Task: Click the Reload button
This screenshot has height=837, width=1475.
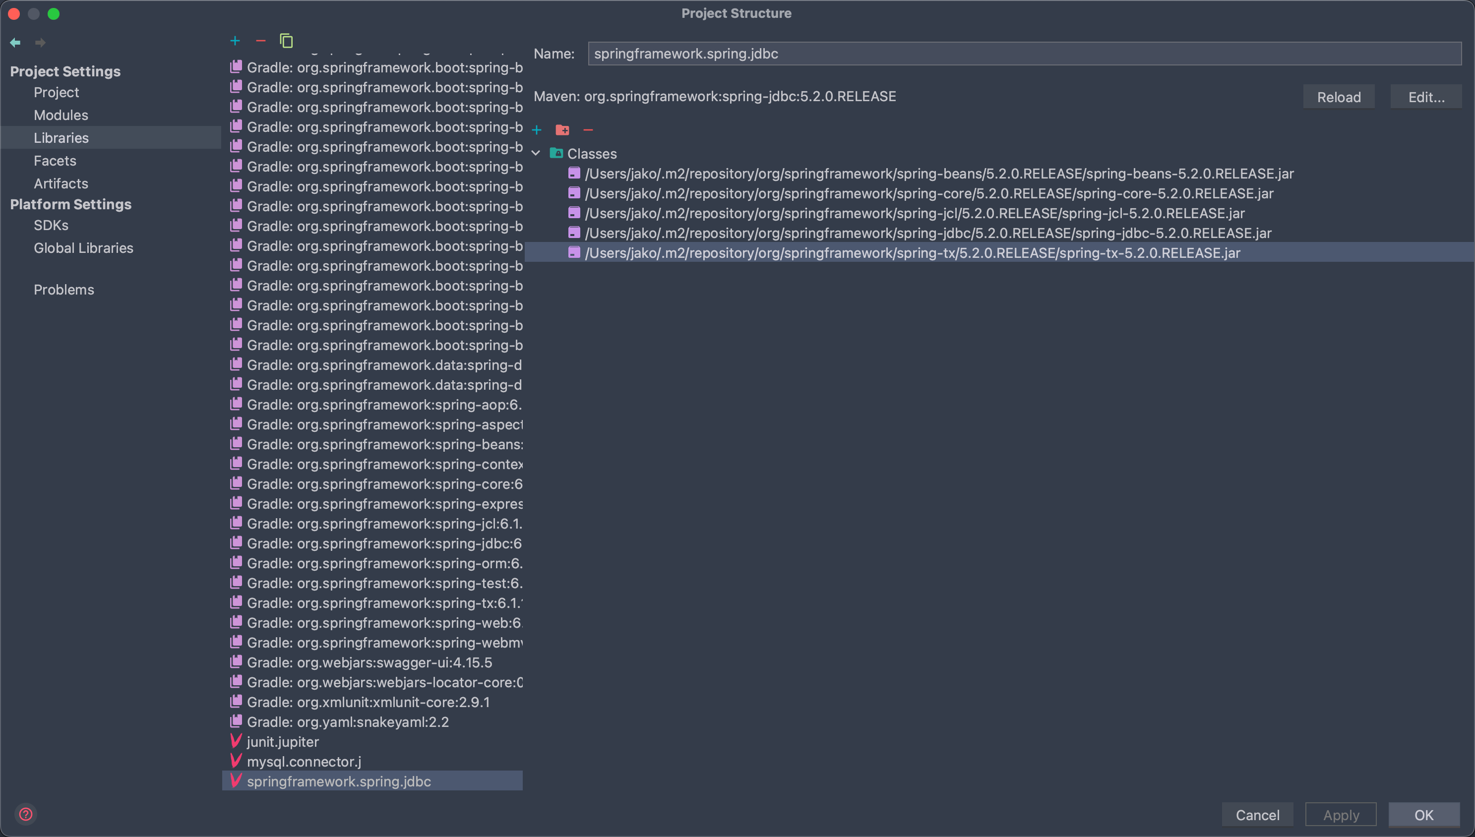Action: coord(1338,97)
